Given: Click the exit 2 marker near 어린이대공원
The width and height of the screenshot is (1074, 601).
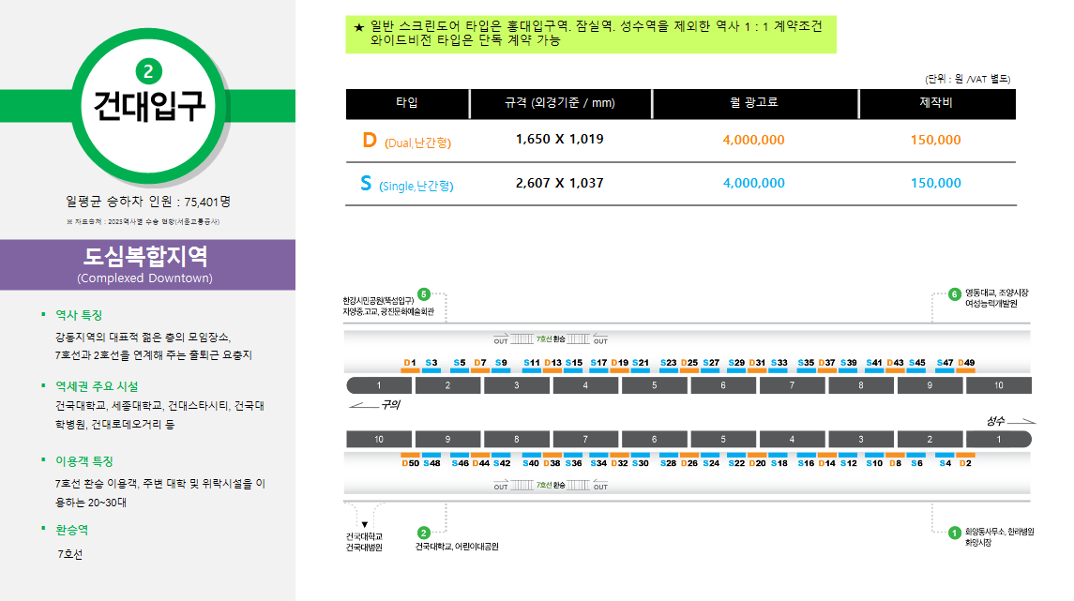Looking at the screenshot, I should point(423,533).
